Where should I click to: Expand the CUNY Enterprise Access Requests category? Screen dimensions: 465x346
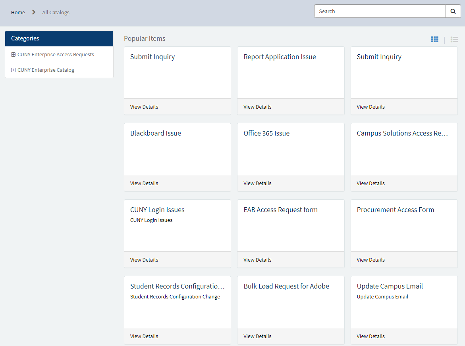click(x=13, y=54)
